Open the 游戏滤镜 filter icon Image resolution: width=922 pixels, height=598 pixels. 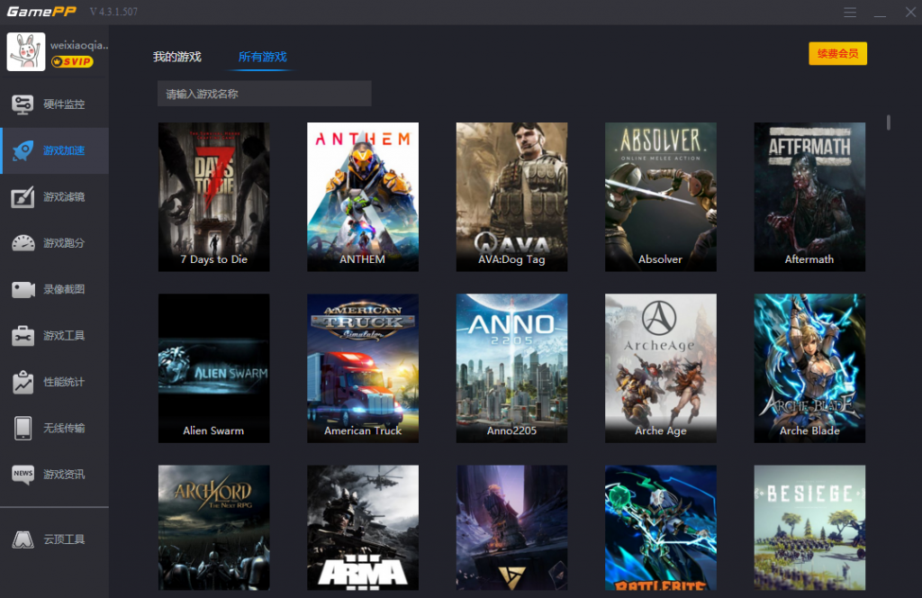23,197
